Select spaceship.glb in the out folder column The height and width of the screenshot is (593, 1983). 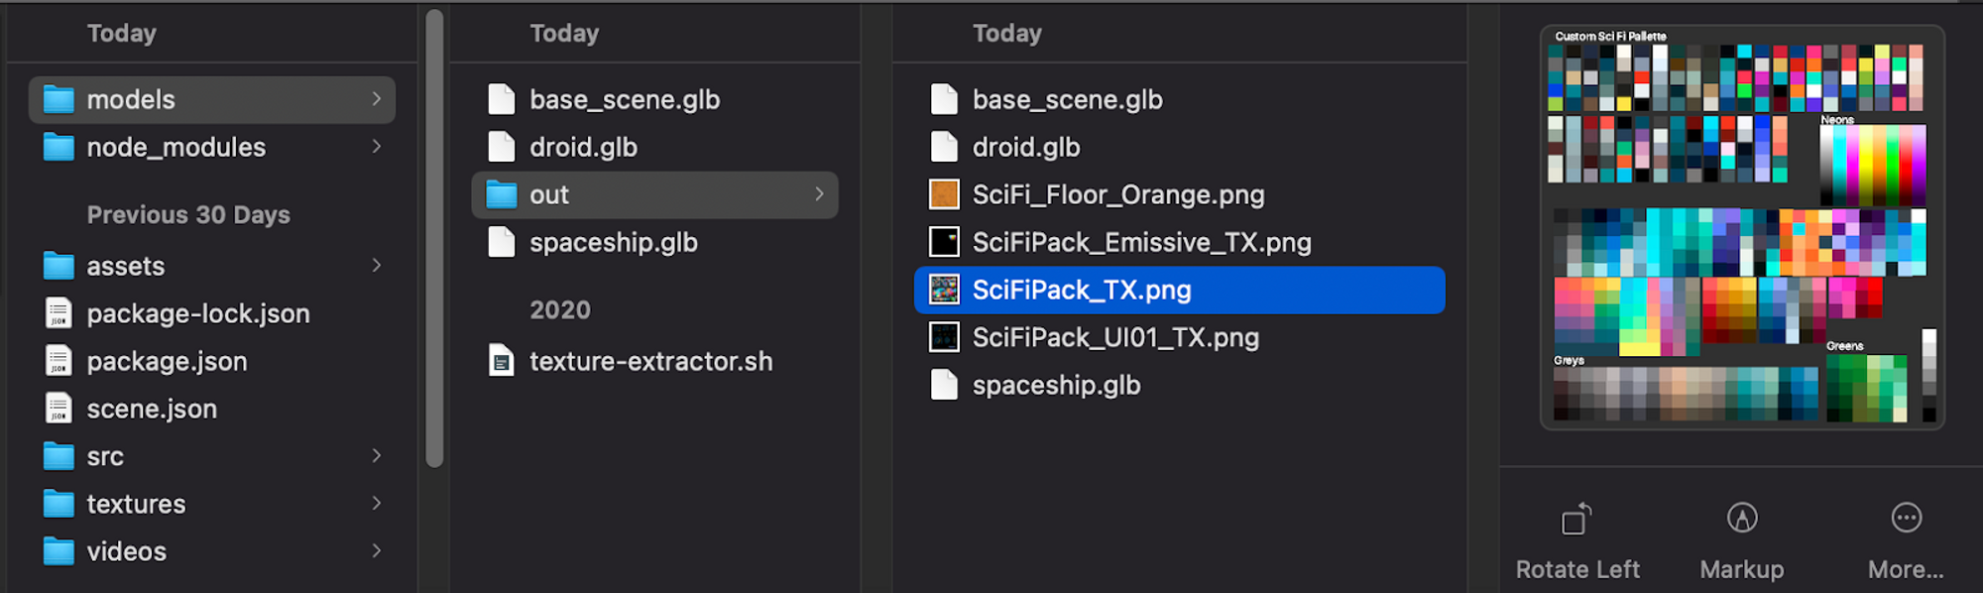click(x=1056, y=385)
